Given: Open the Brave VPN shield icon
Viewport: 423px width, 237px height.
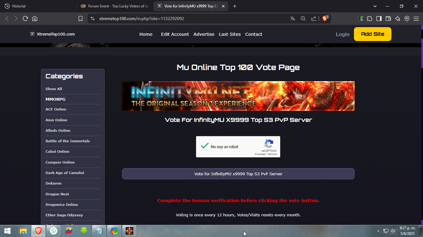Looking at the screenshot, I should tap(407, 19).
